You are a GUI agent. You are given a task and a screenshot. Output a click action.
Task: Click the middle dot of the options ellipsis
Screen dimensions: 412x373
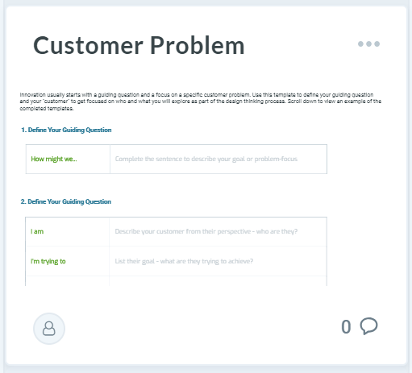click(368, 44)
